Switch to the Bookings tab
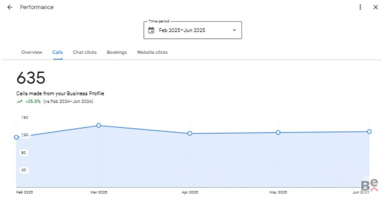383x199 pixels. pyautogui.click(x=117, y=52)
